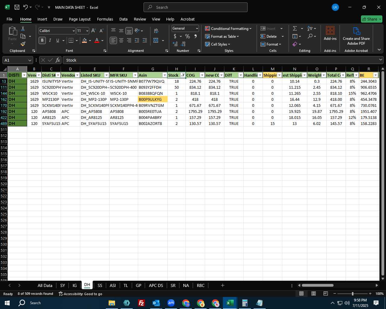Increase decimal places
The height and width of the screenshot is (309, 386).
point(175,44)
